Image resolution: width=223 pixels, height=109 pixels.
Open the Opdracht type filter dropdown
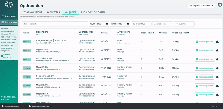(141, 24)
